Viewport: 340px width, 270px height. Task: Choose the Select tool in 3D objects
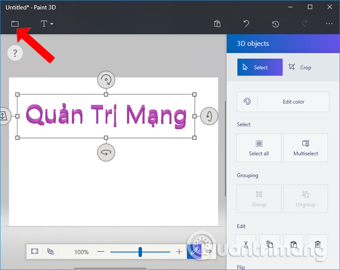[x=260, y=67]
